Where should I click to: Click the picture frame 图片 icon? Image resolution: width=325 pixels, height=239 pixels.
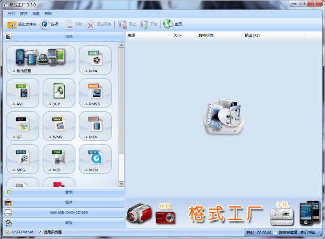(8, 202)
